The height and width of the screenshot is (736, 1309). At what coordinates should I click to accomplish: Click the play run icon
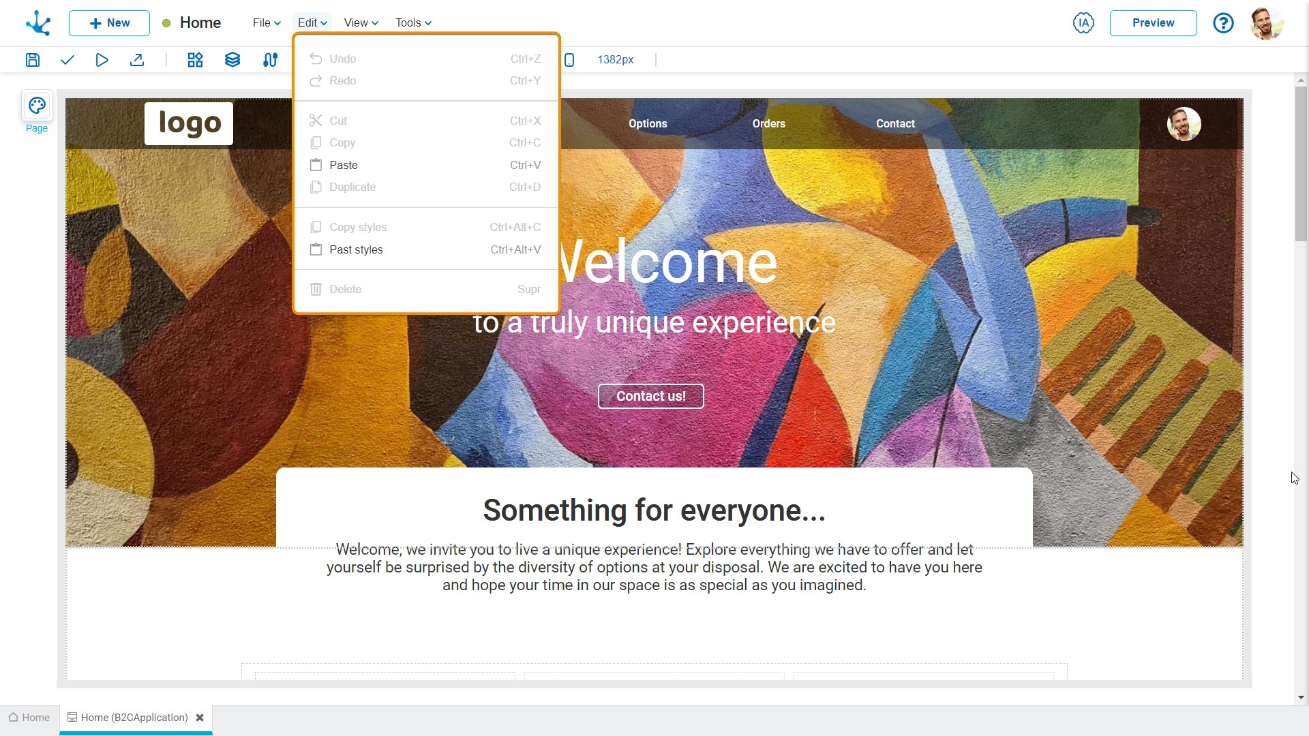click(102, 60)
